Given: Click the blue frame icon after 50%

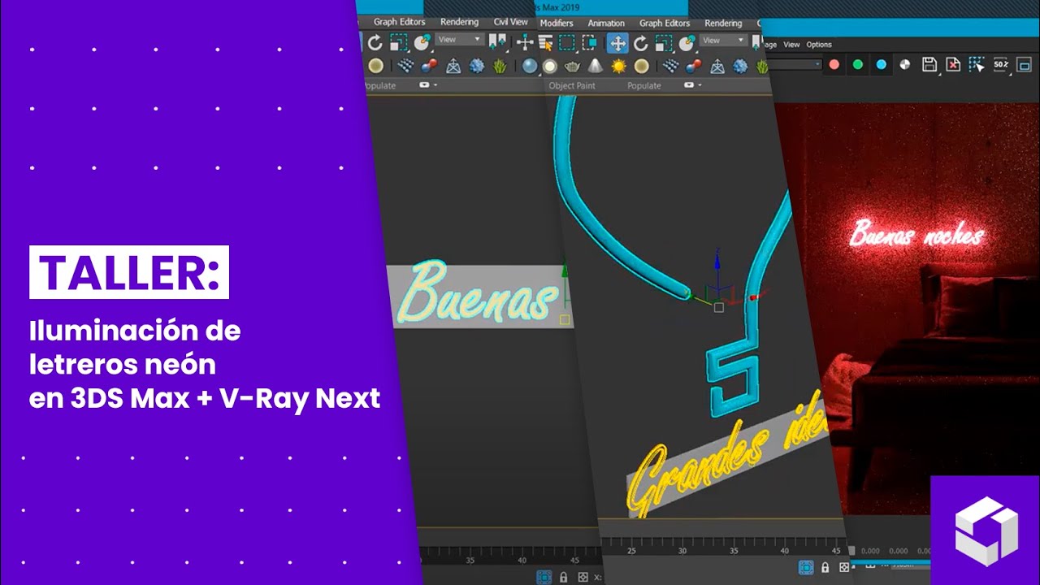Looking at the screenshot, I should (x=1025, y=64).
